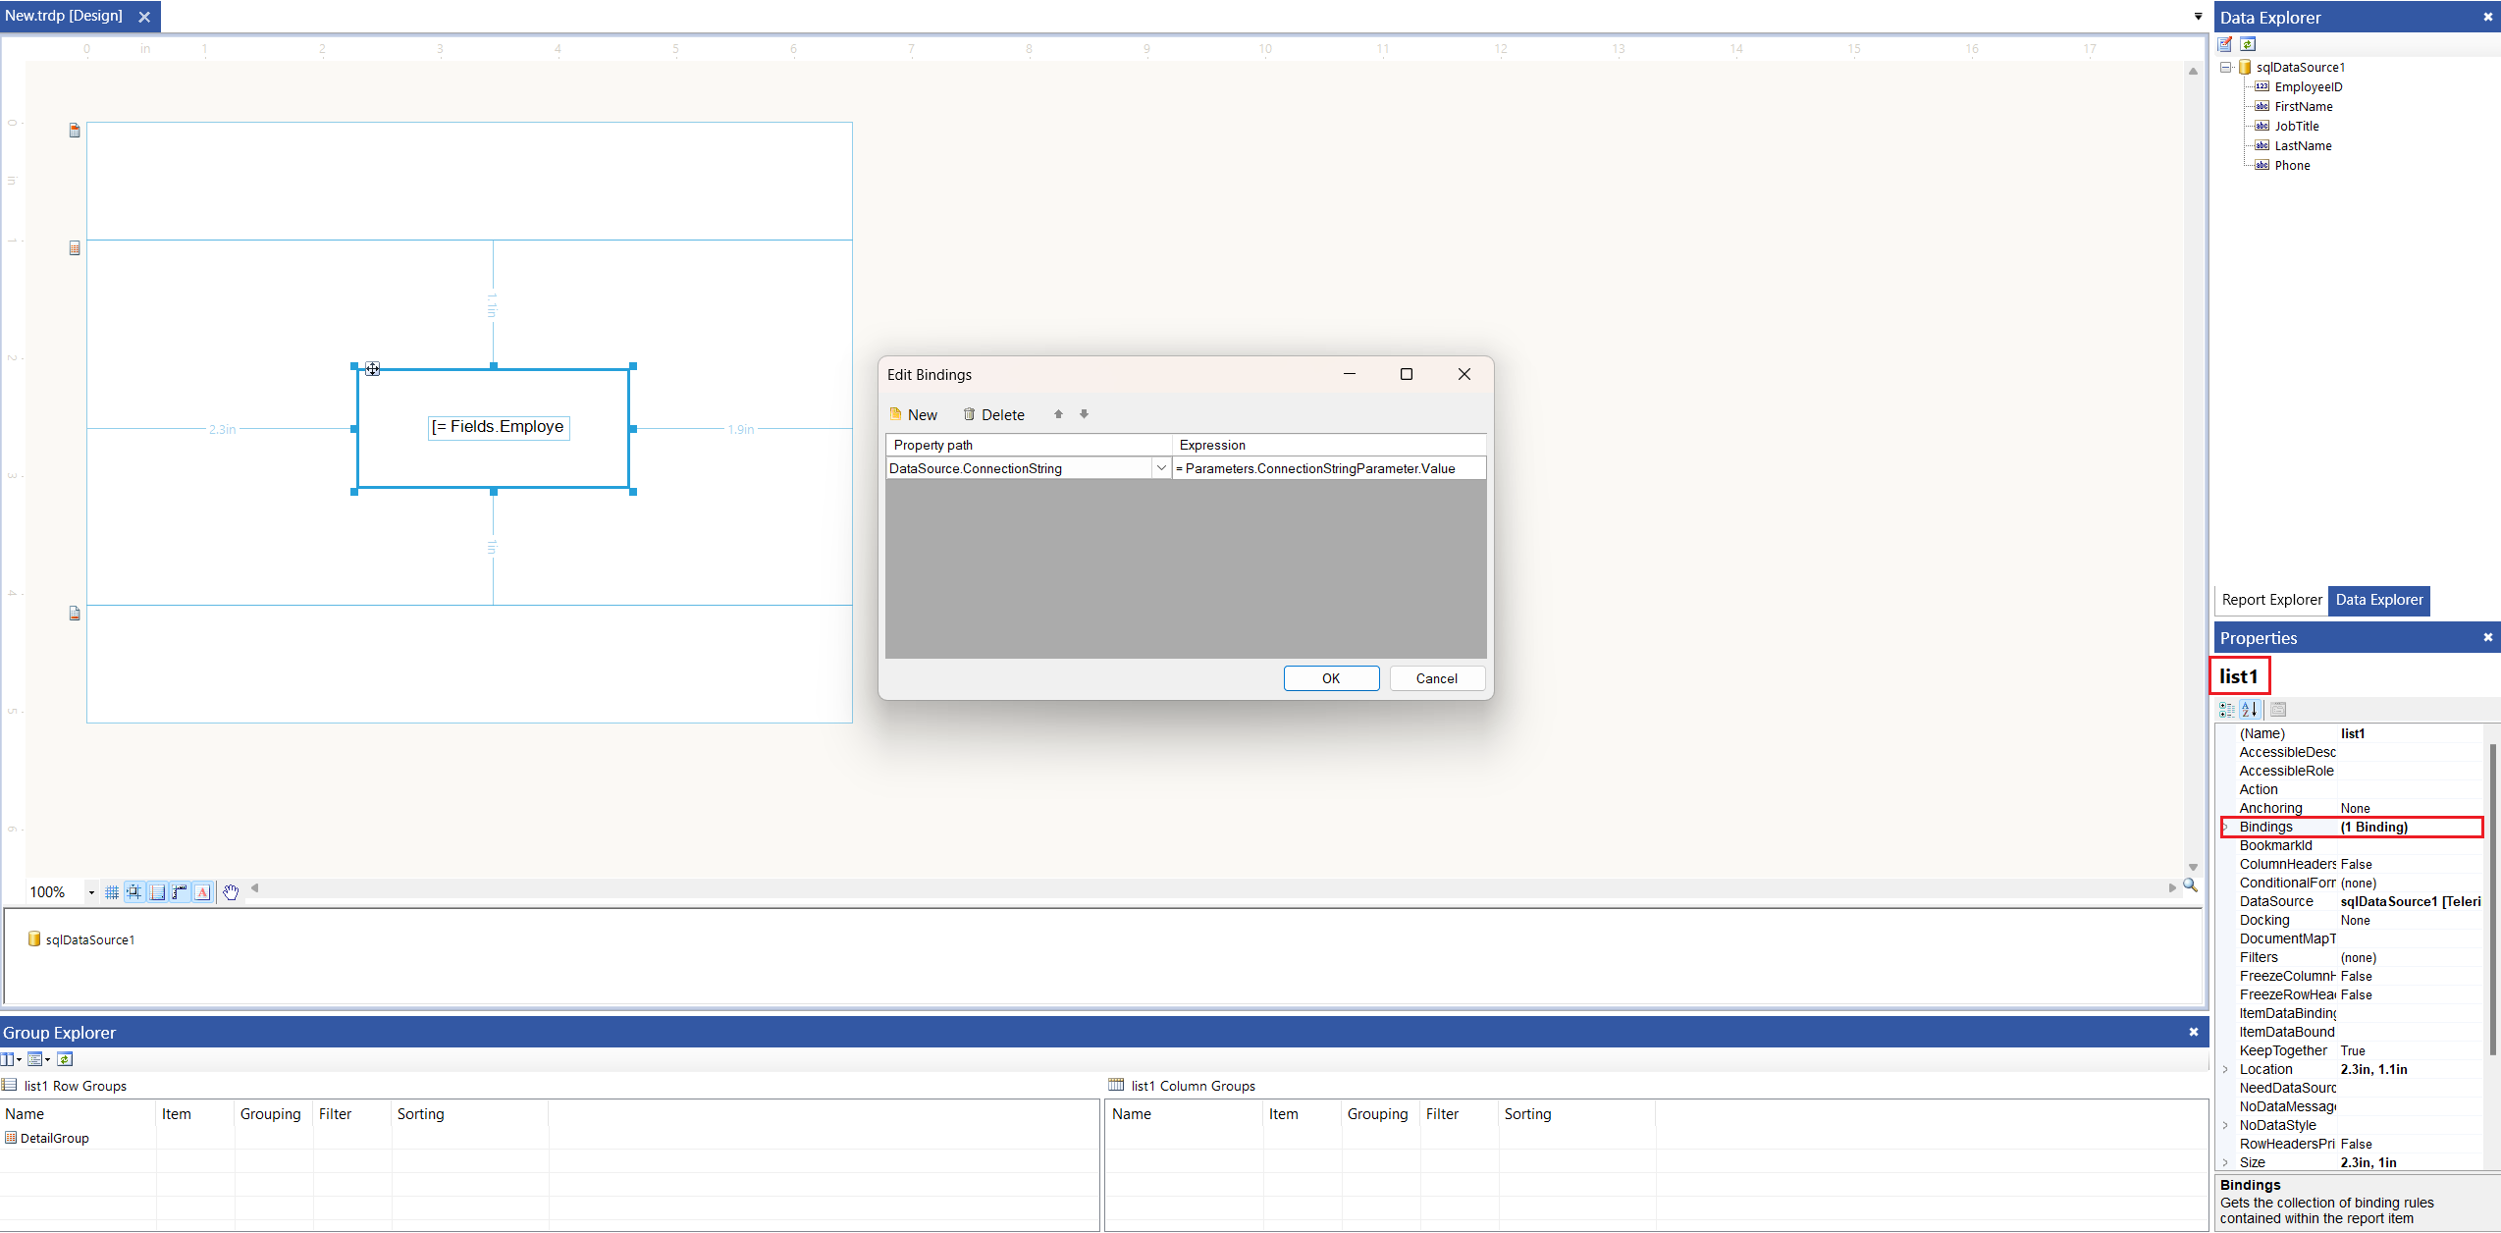Click the list move handle icon
2501x1233 pixels.
point(372,368)
